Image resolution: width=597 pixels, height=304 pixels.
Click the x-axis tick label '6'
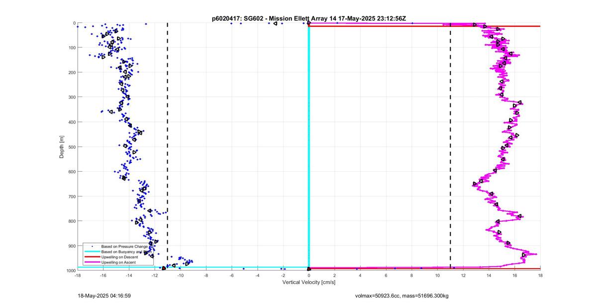[386, 275]
